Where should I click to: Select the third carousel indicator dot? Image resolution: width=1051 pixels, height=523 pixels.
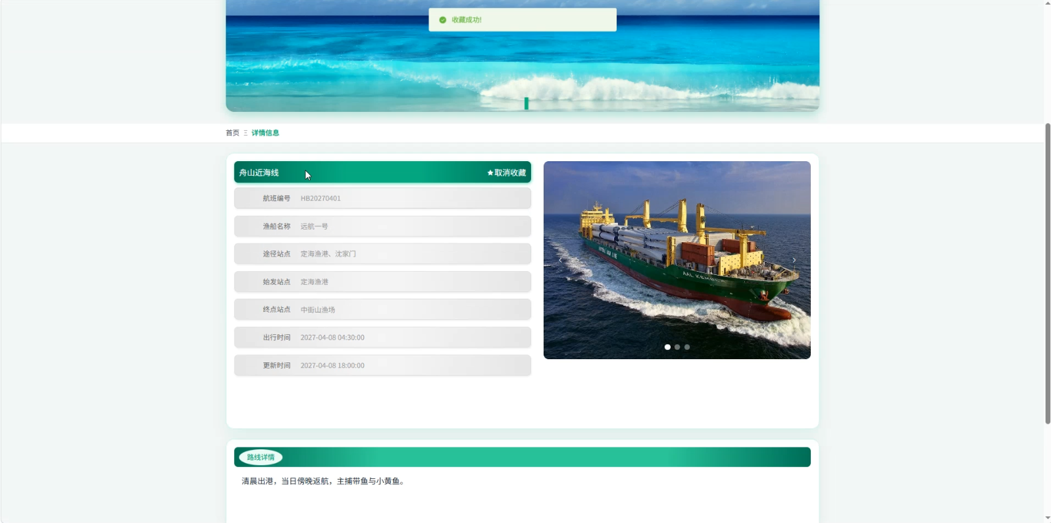pyautogui.click(x=687, y=347)
